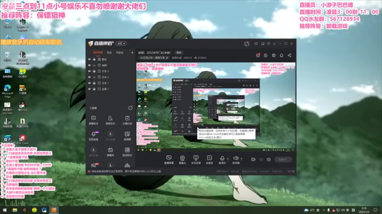Add a 多媒体 multimedia source
382x214 pixels.
coord(209,160)
